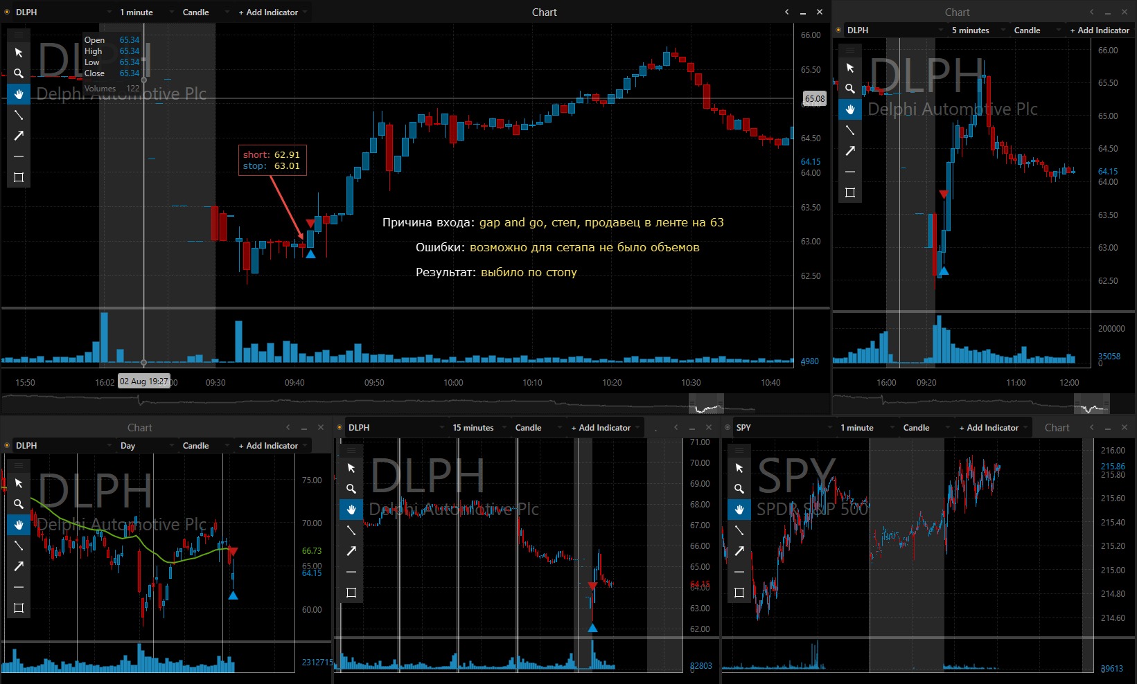Choose the rectangle tool in the 1 minute chart
This screenshot has height=684, width=1137.
pyautogui.click(x=19, y=177)
